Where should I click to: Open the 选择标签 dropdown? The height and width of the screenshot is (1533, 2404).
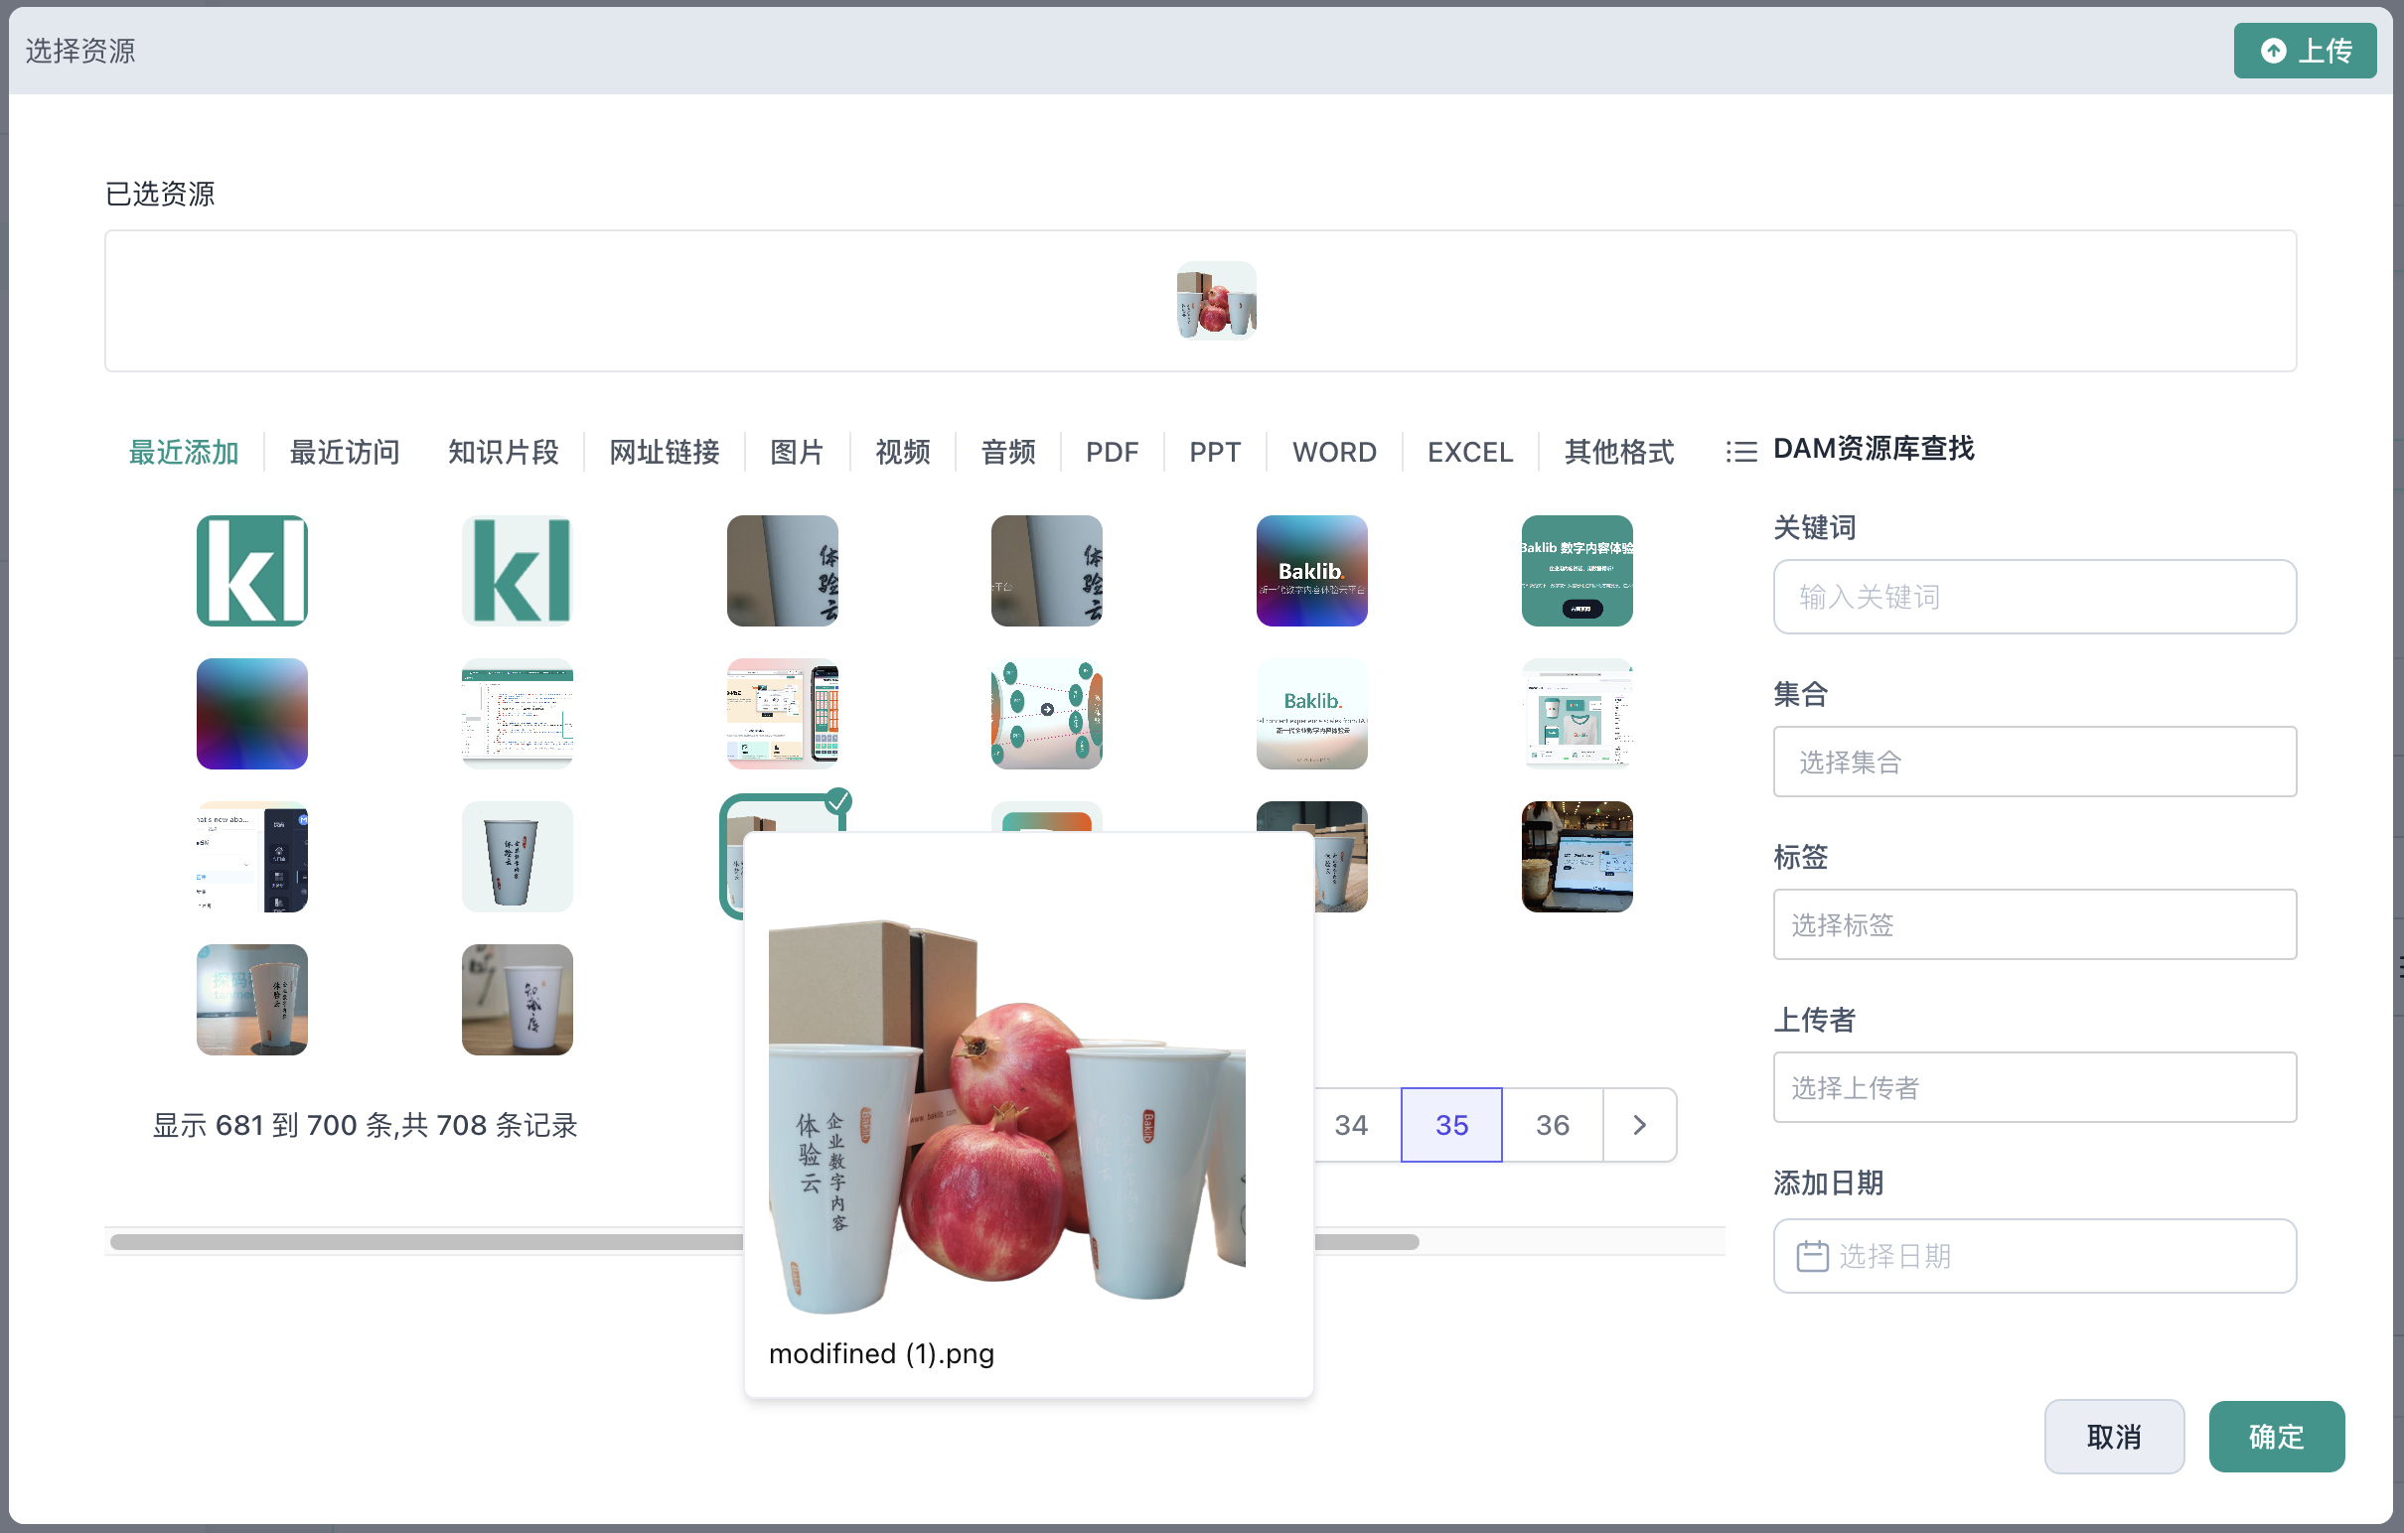2033,924
